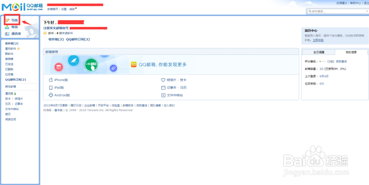Screen dimensions: 369x185
Task: Open 垃圾箱 junk folder
Action: 9,74
